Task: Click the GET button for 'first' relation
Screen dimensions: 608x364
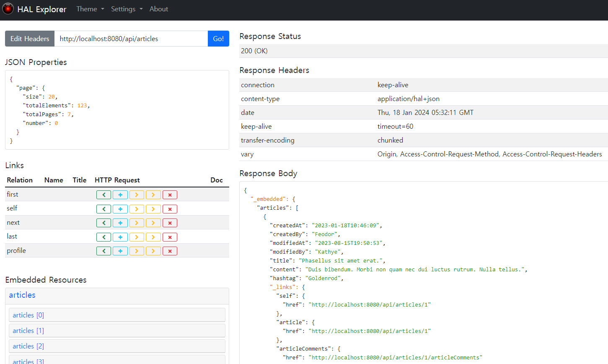Action: [x=103, y=195]
